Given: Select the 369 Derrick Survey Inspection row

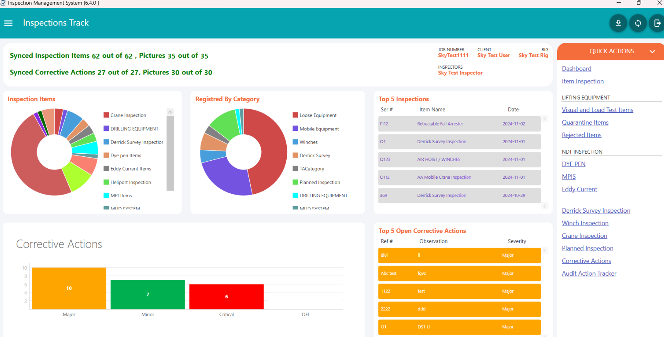Looking at the screenshot, I should point(459,195).
